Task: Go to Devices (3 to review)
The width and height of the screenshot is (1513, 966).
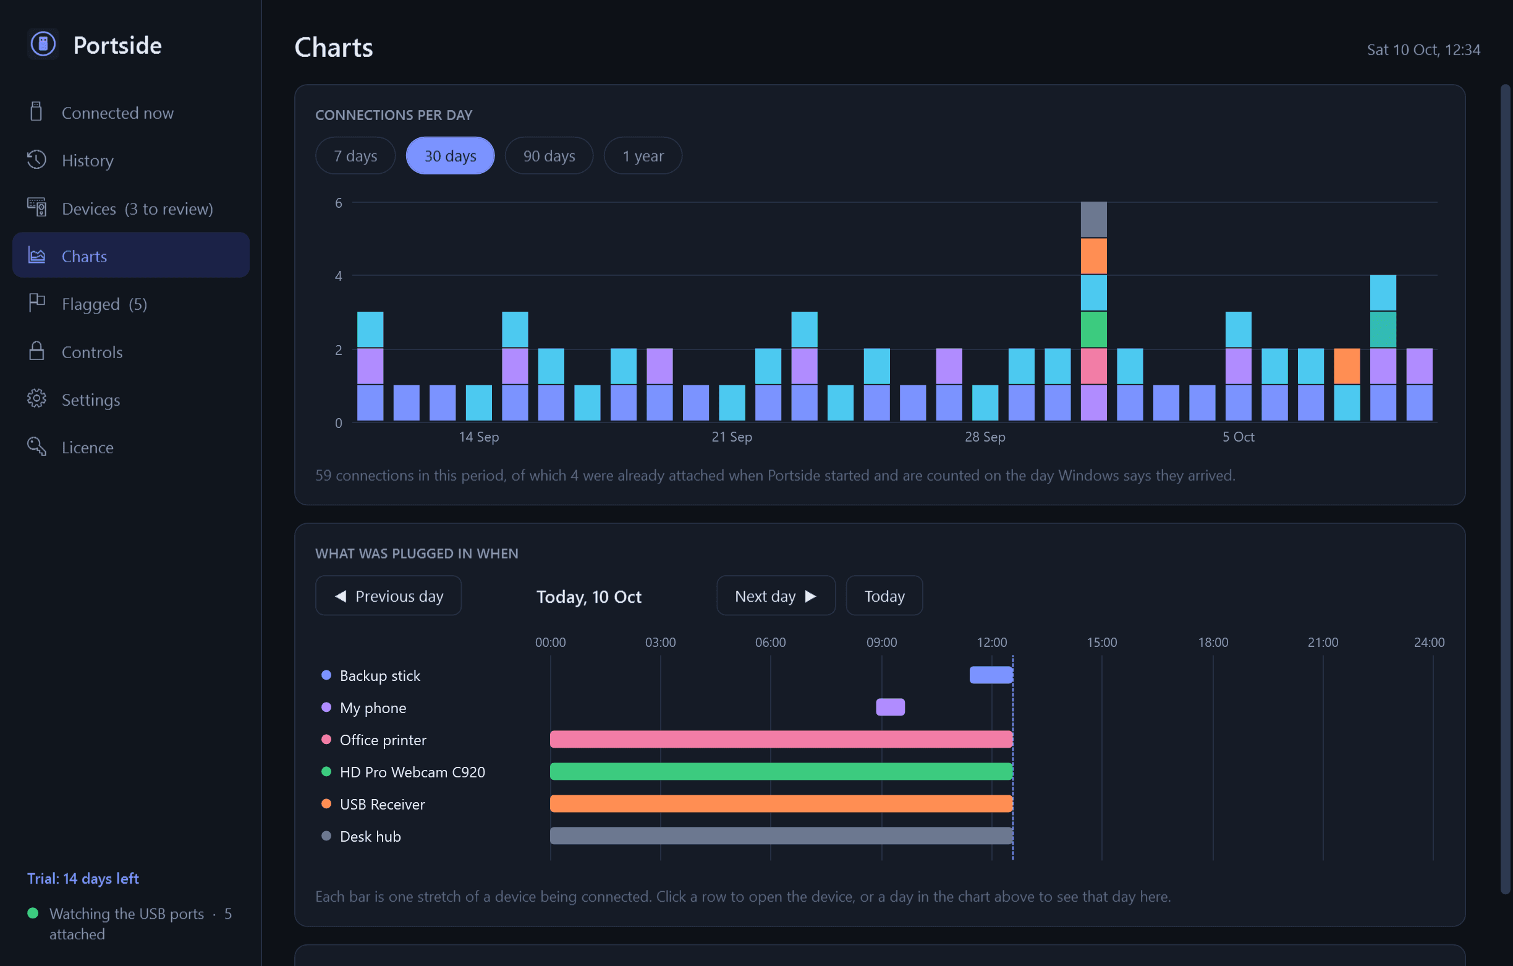Action: coord(130,208)
